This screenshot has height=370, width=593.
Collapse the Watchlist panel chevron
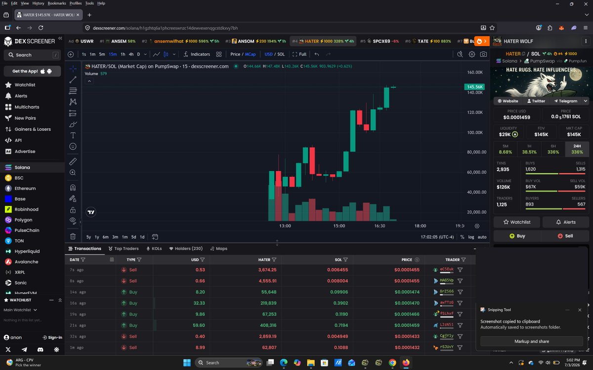[x=60, y=300]
